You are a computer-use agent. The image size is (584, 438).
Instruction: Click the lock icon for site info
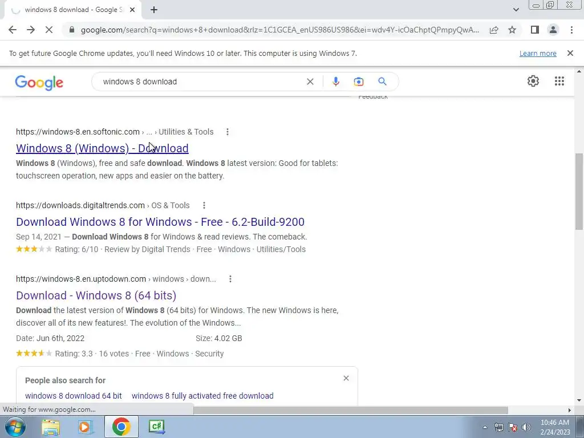click(x=72, y=30)
